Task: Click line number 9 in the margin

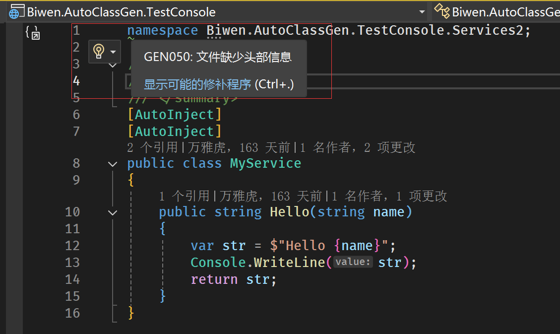Action: click(x=76, y=180)
